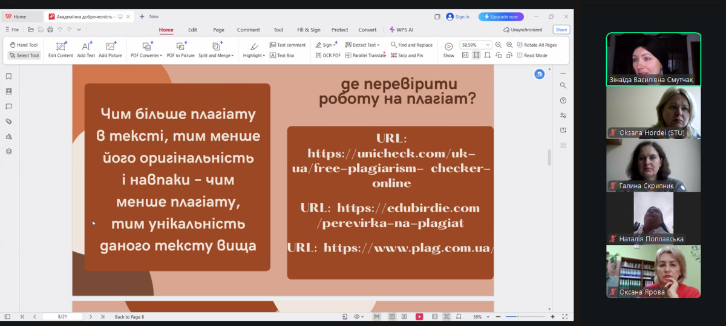
Task: Open the bookmark panel in left sidebar
Action: point(8,77)
